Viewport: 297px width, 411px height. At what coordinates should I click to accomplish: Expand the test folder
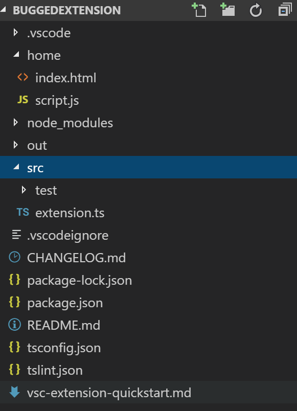coord(23,190)
